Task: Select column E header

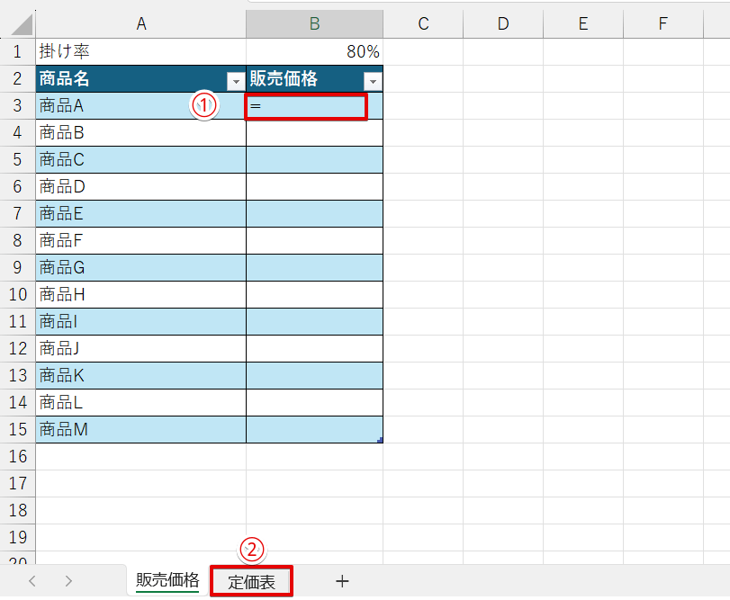Action: point(583,23)
